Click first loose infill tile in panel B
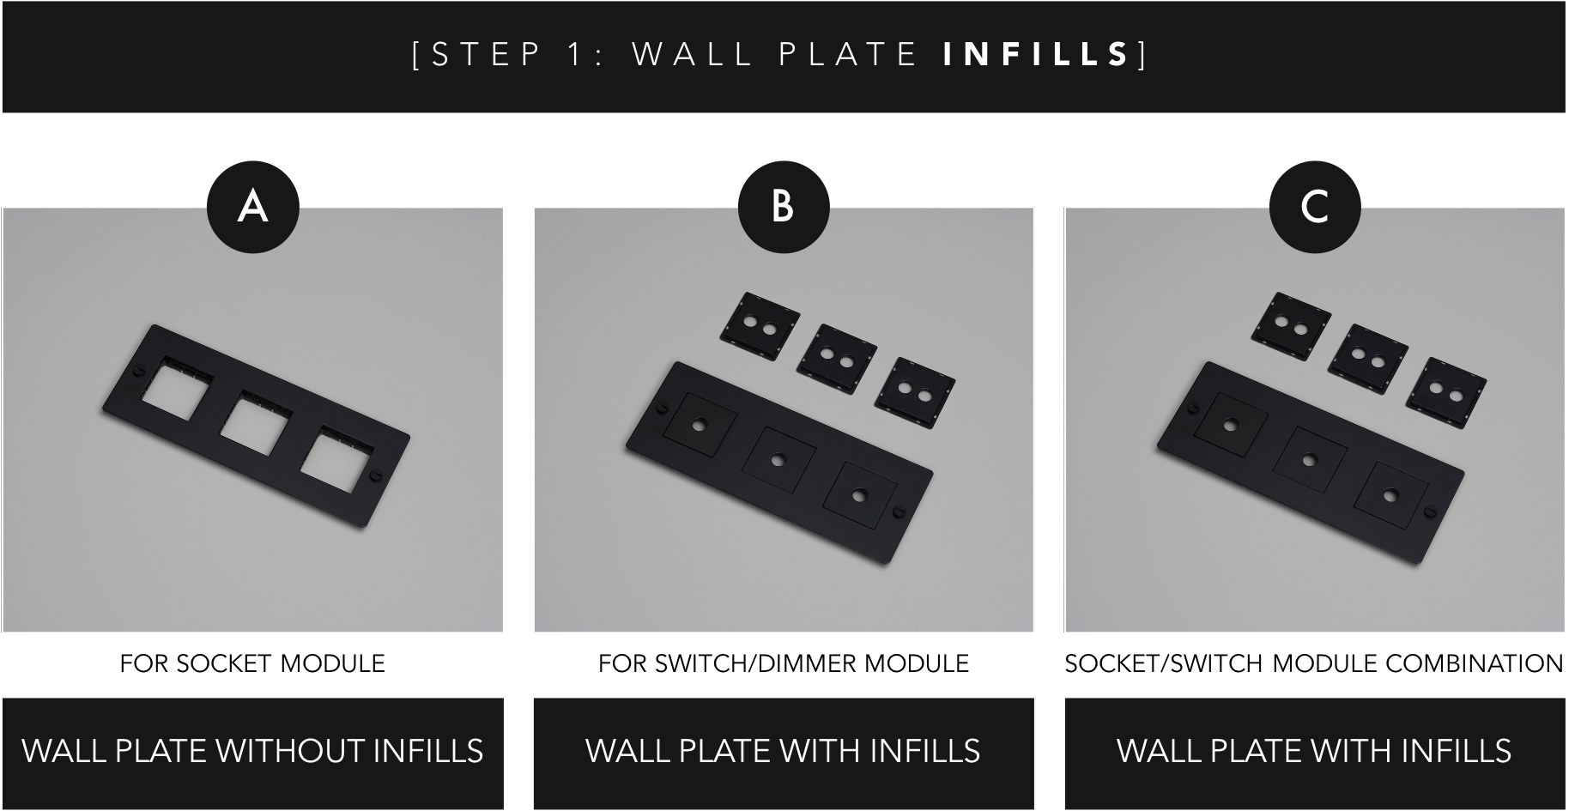This screenshot has width=1587, height=811. click(758, 326)
